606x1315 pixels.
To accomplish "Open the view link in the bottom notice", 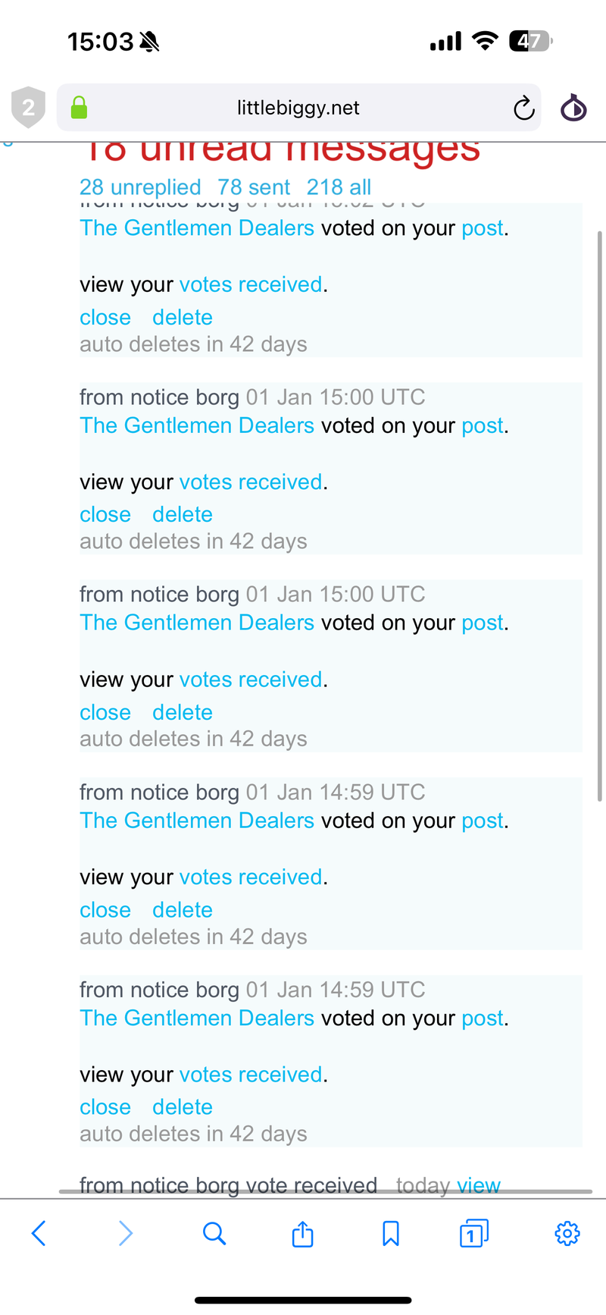I will coord(479,1185).
